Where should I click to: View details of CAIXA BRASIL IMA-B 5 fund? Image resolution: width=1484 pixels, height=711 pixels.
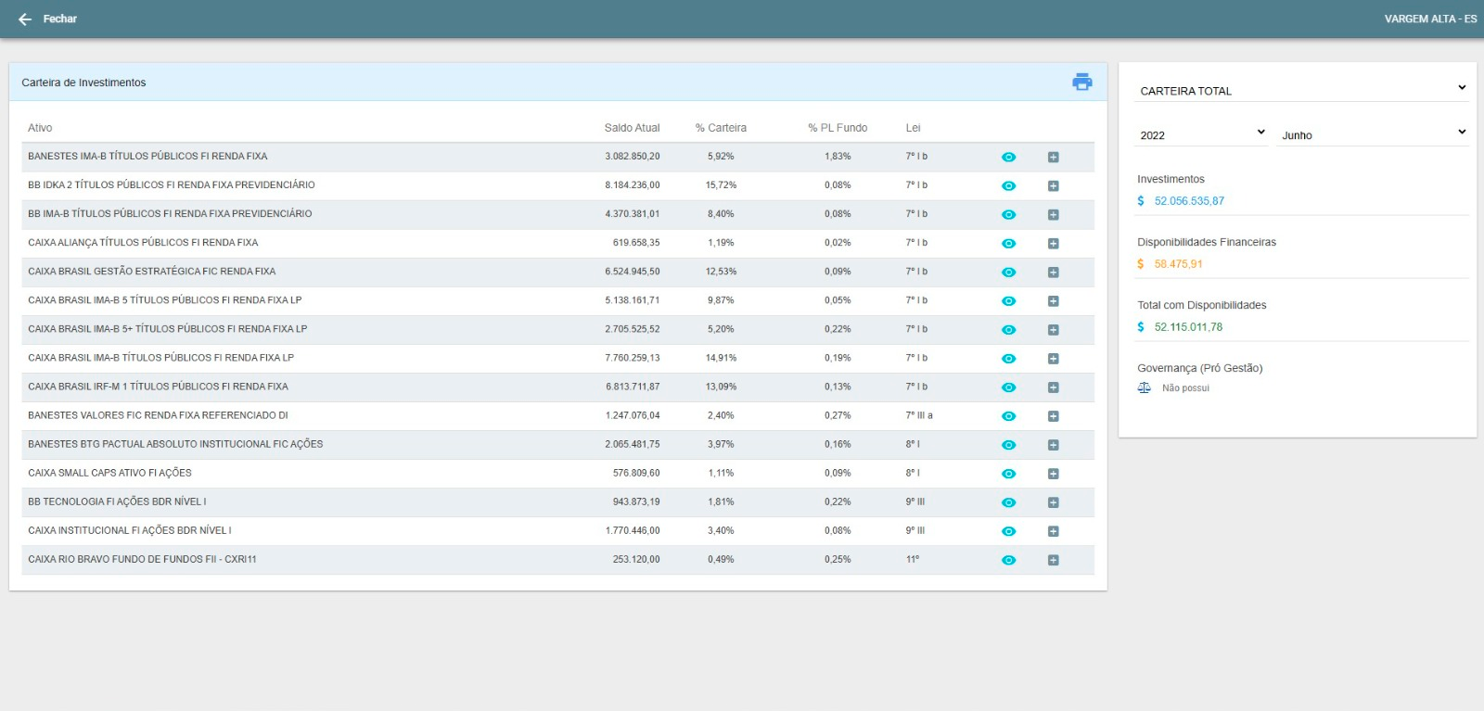tap(1009, 300)
